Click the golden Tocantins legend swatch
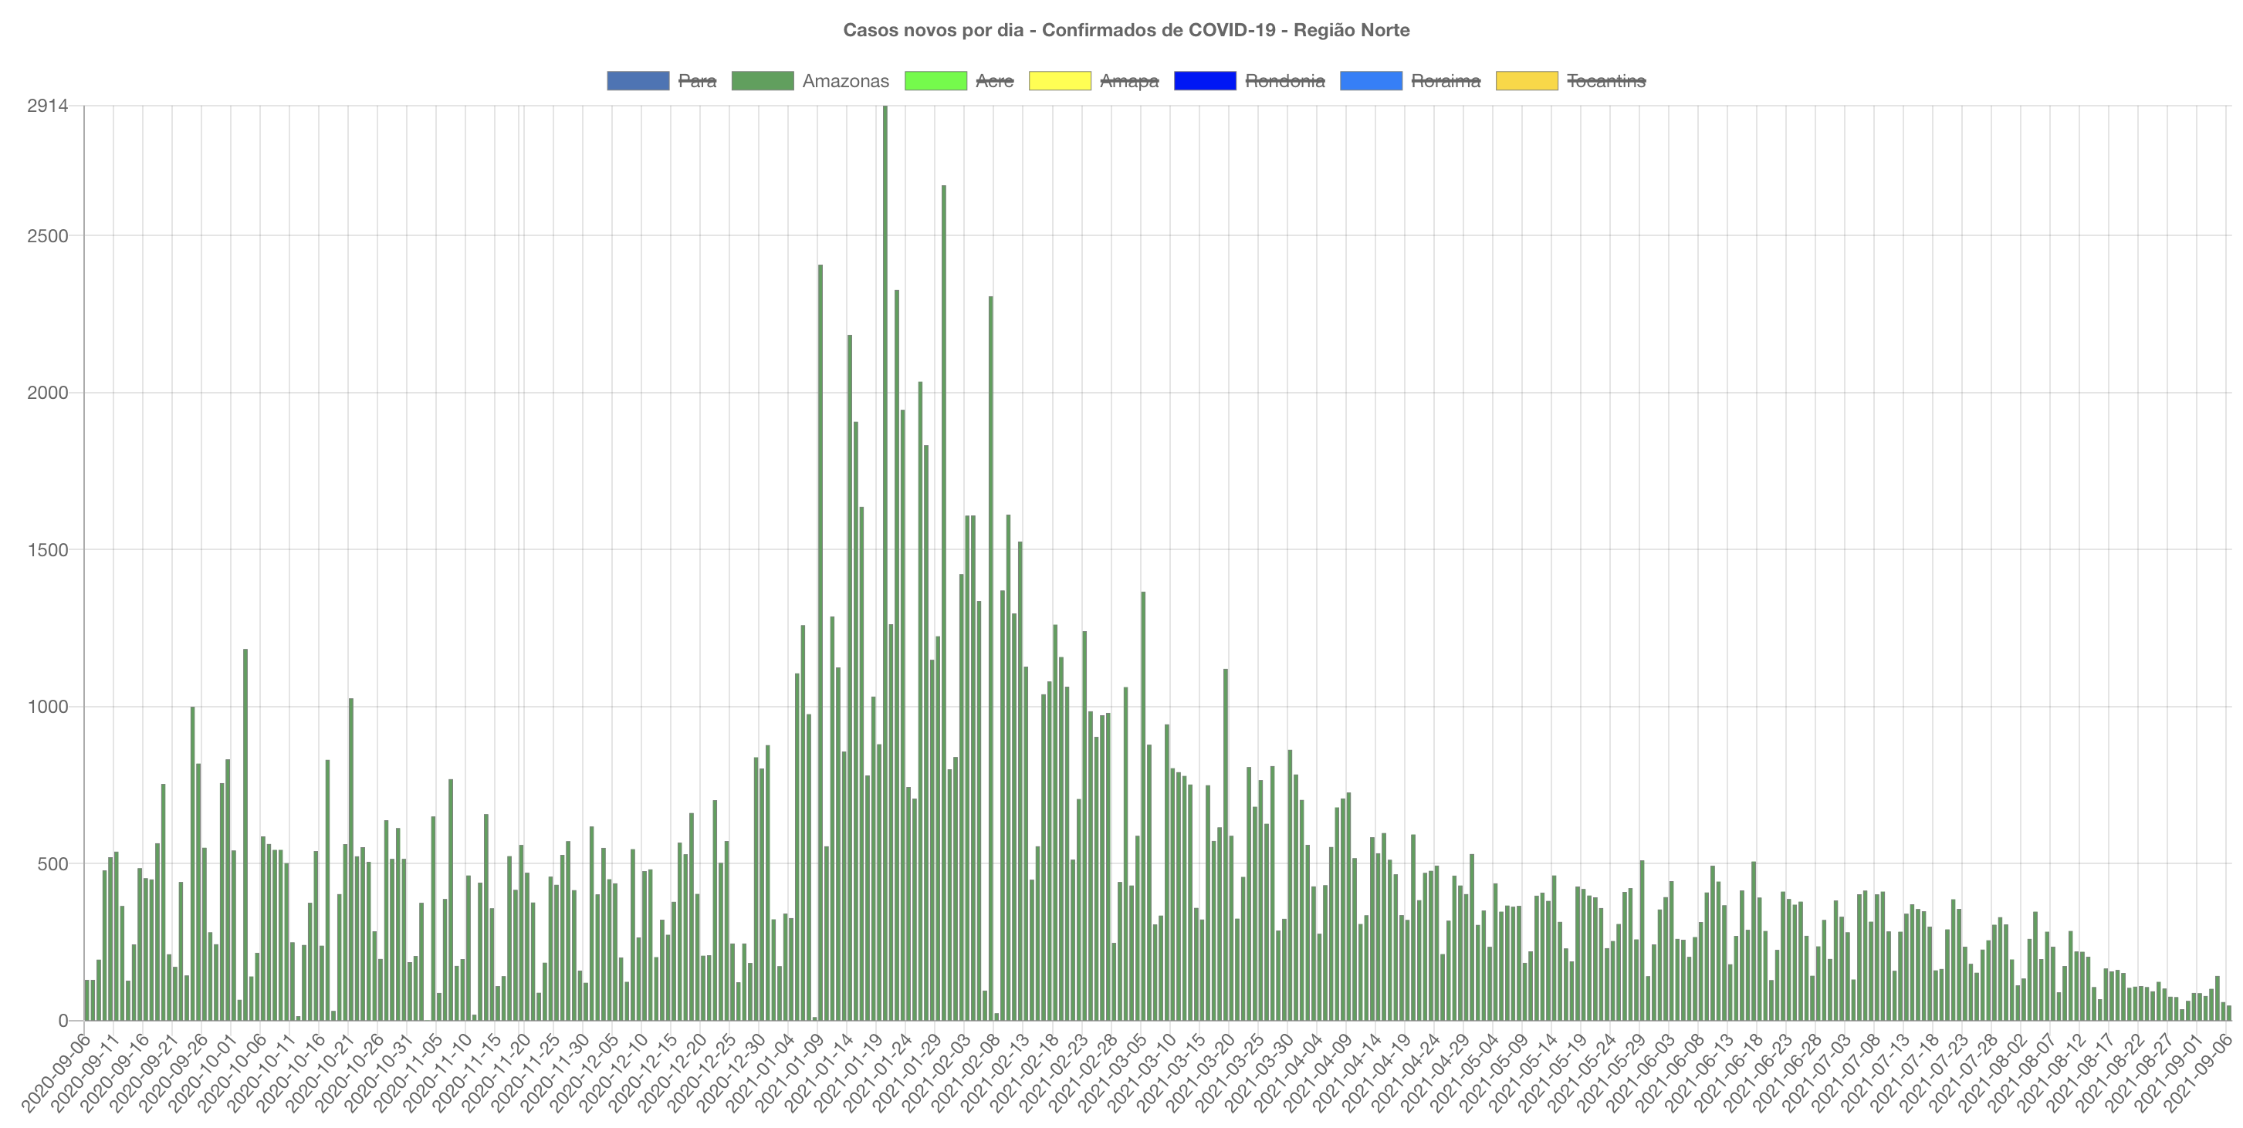2243x1128 pixels. pyautogui.click(x=1527, y=81)
